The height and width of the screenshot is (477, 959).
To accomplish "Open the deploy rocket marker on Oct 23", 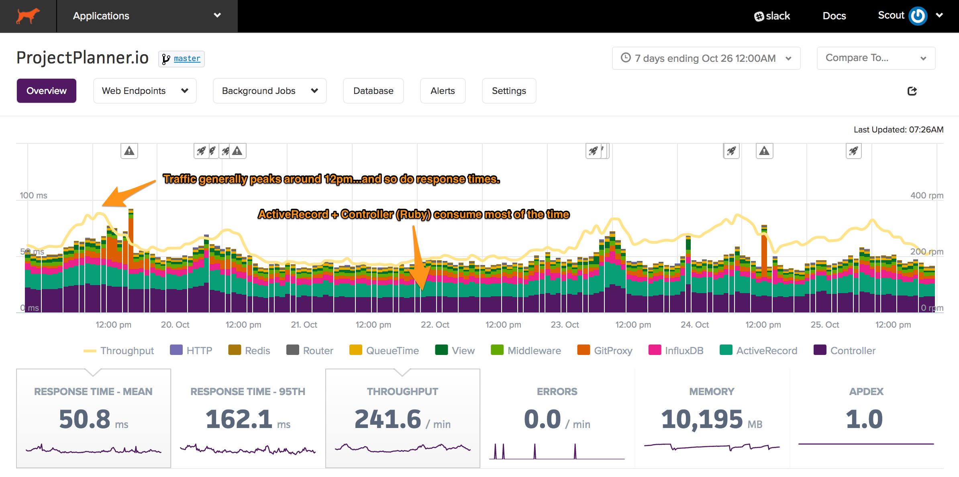I will point(594,151).
